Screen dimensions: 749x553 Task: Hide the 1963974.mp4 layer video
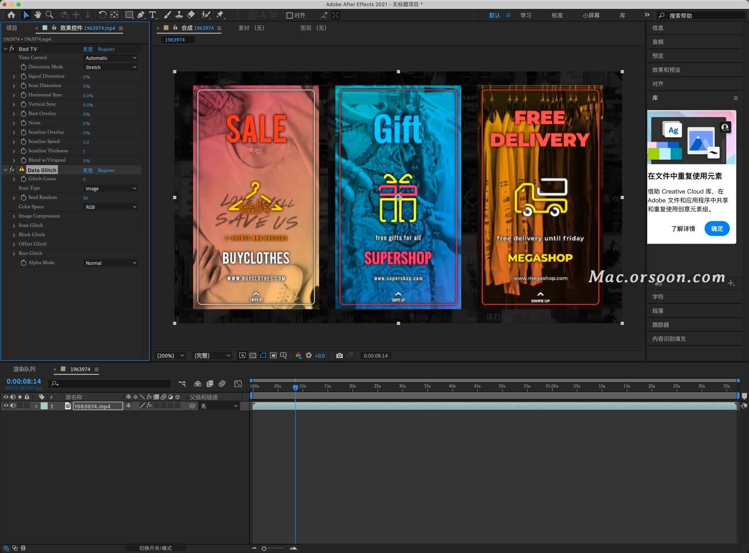click(x=6, y=406)
